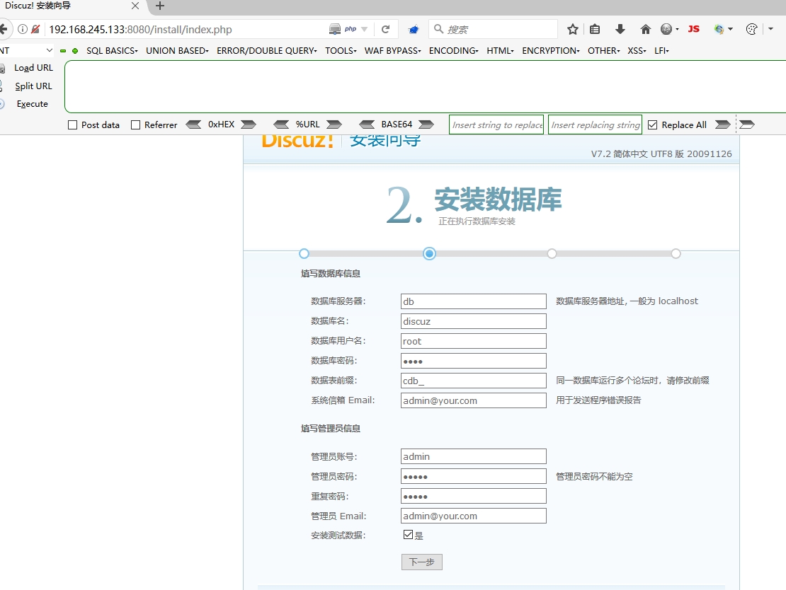Close the Discuz! install wizard tab
The image size is (786, 590).
135,6
